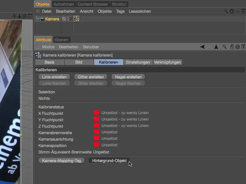Open new Object Manager panel plus icon
Viewport: 246px width, 184px height.
243,11
